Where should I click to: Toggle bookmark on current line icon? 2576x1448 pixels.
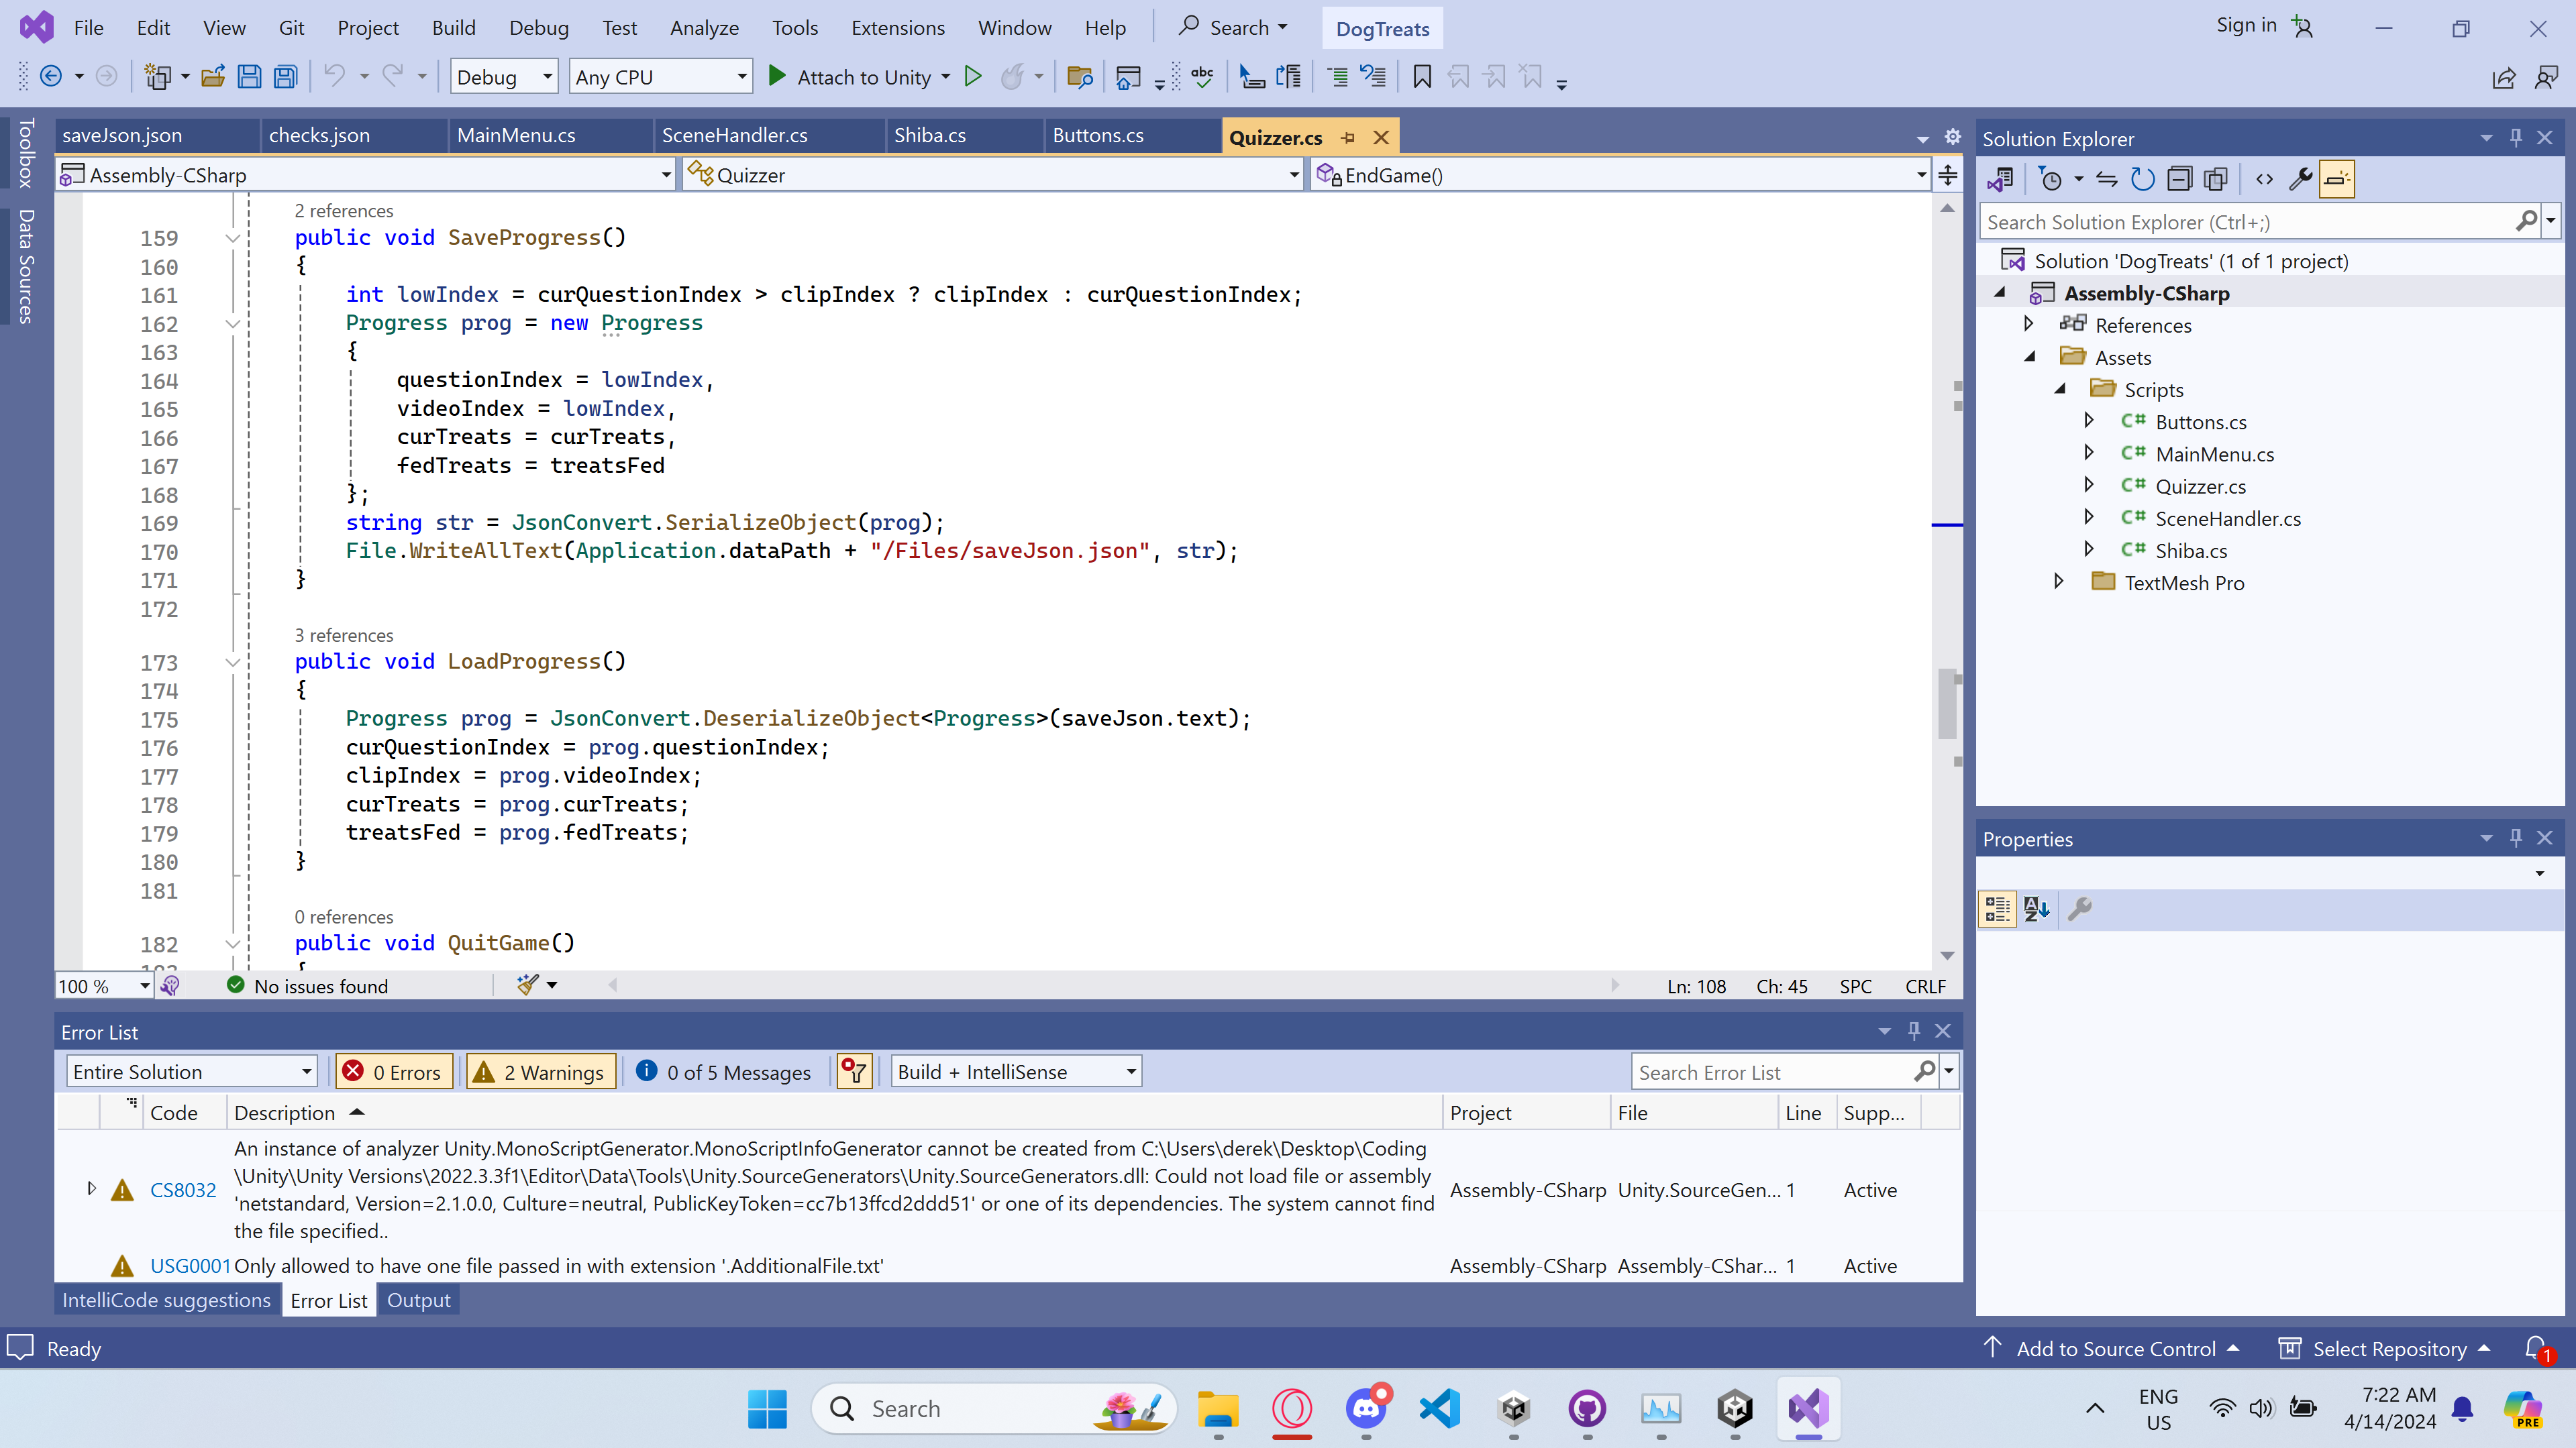point(1421,77)
